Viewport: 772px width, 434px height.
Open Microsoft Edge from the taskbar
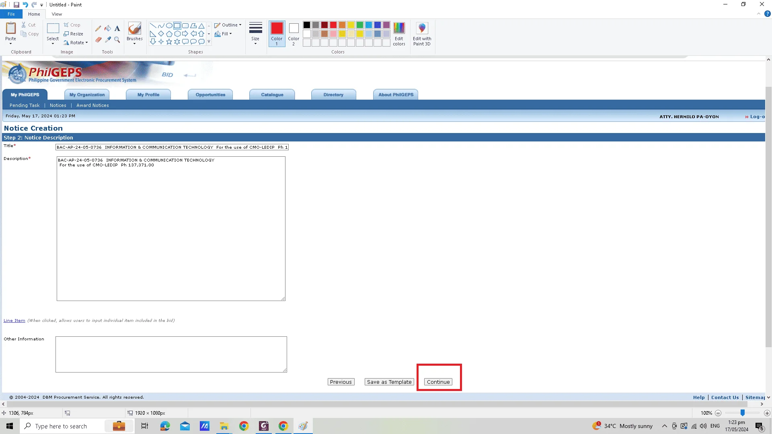pos(165,426)
